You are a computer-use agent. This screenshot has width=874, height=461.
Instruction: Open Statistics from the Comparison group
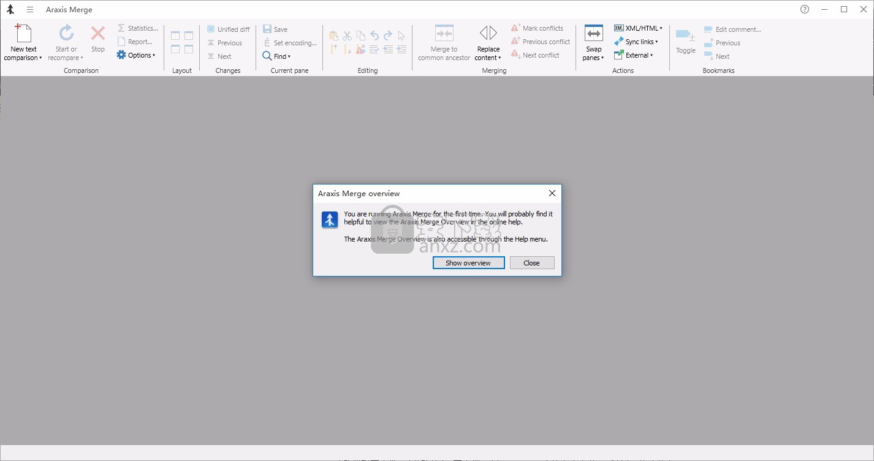click(x=137, y=28)
